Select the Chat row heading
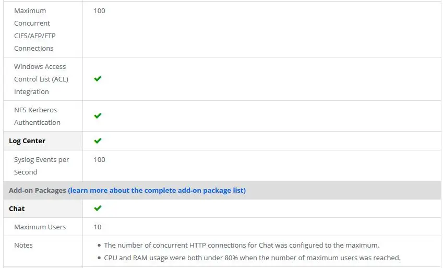The height and width of the screenshot is (268, 443). (x=17, y=208)
